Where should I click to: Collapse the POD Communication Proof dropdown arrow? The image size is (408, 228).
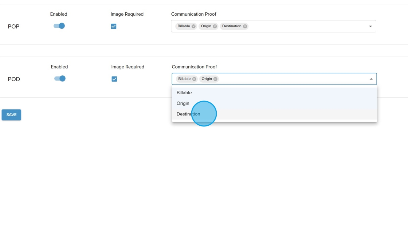(371, 79)
